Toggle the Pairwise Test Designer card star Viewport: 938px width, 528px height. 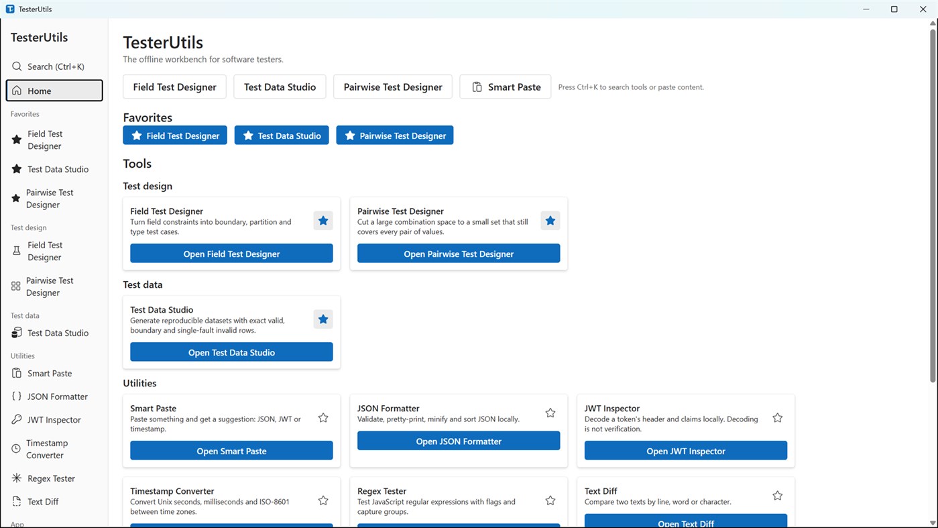pyautogui.click(x=550, y=221)
